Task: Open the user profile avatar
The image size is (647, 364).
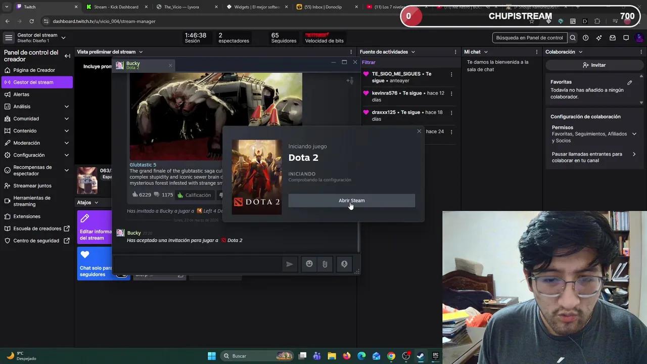Action: (x=639, y=38)
